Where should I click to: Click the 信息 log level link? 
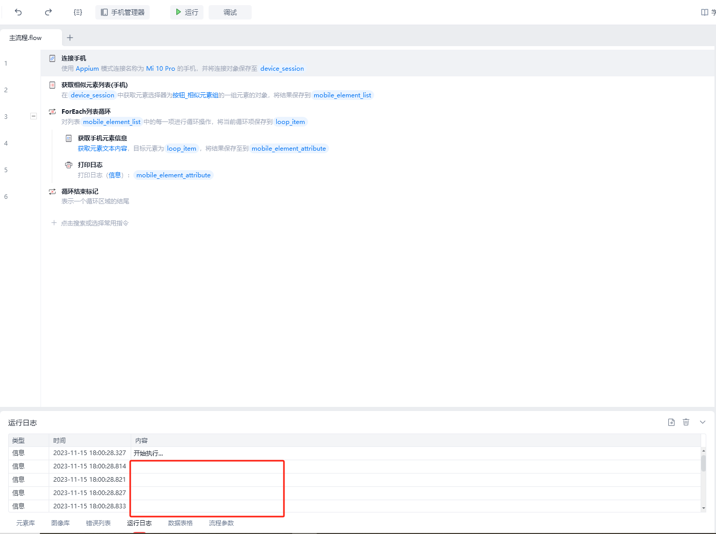click(x=115, y=175)
